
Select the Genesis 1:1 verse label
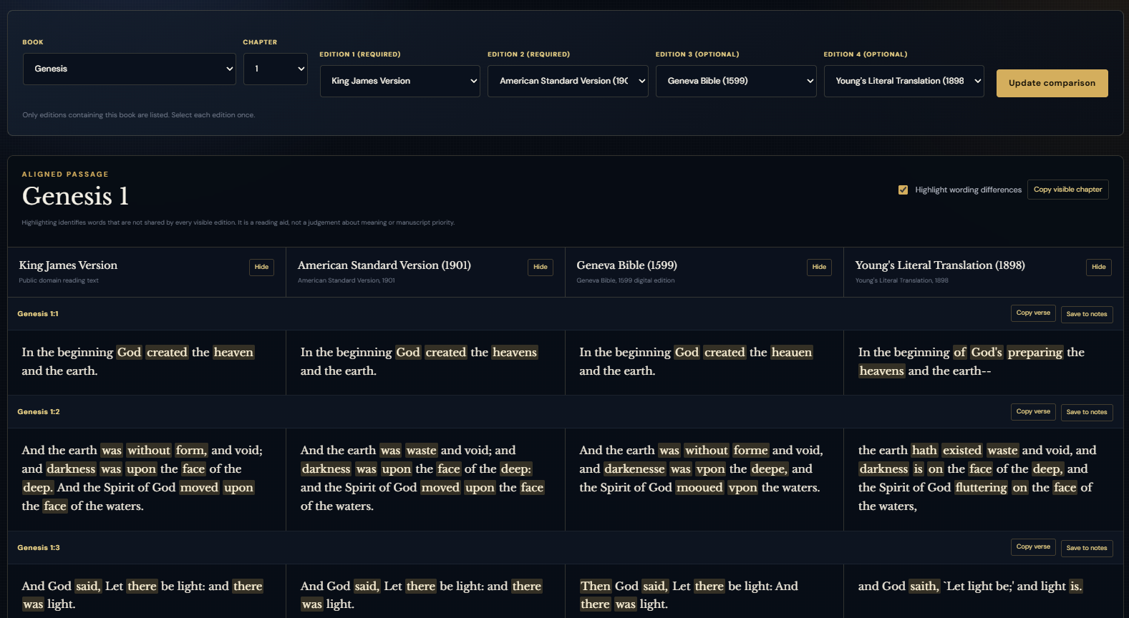point(38,314)
